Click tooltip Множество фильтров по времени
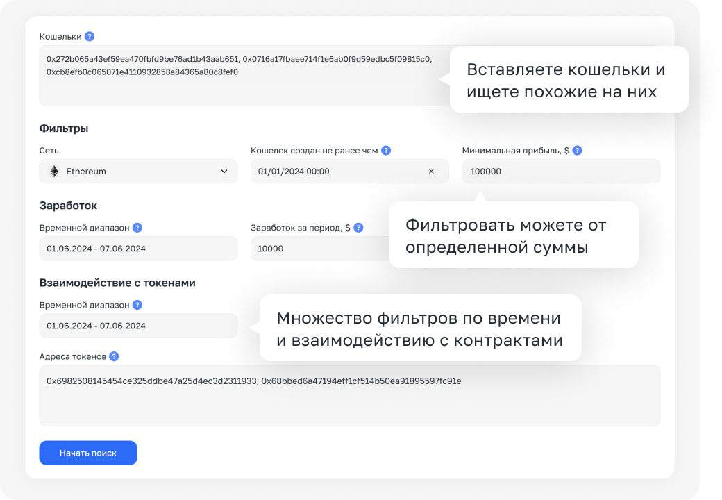The image size is (722, 500). pos(421,328)
